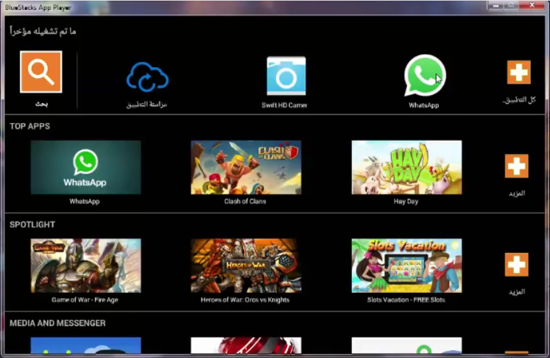This screenshot has height=358, width=550.
Task: Open the orange search icon
Action: pos(41,72)
